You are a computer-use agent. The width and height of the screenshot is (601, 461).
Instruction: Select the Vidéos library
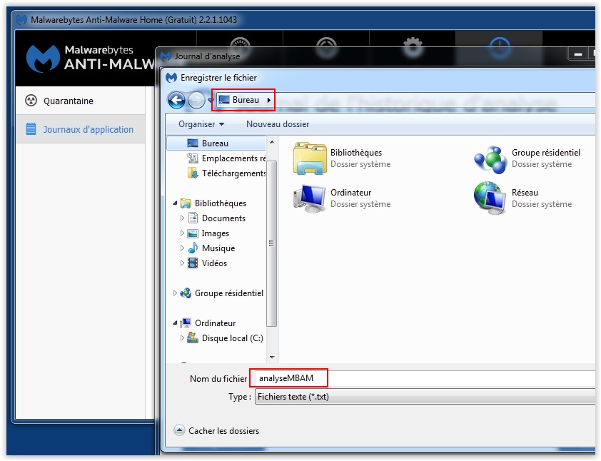click(208, 263)
